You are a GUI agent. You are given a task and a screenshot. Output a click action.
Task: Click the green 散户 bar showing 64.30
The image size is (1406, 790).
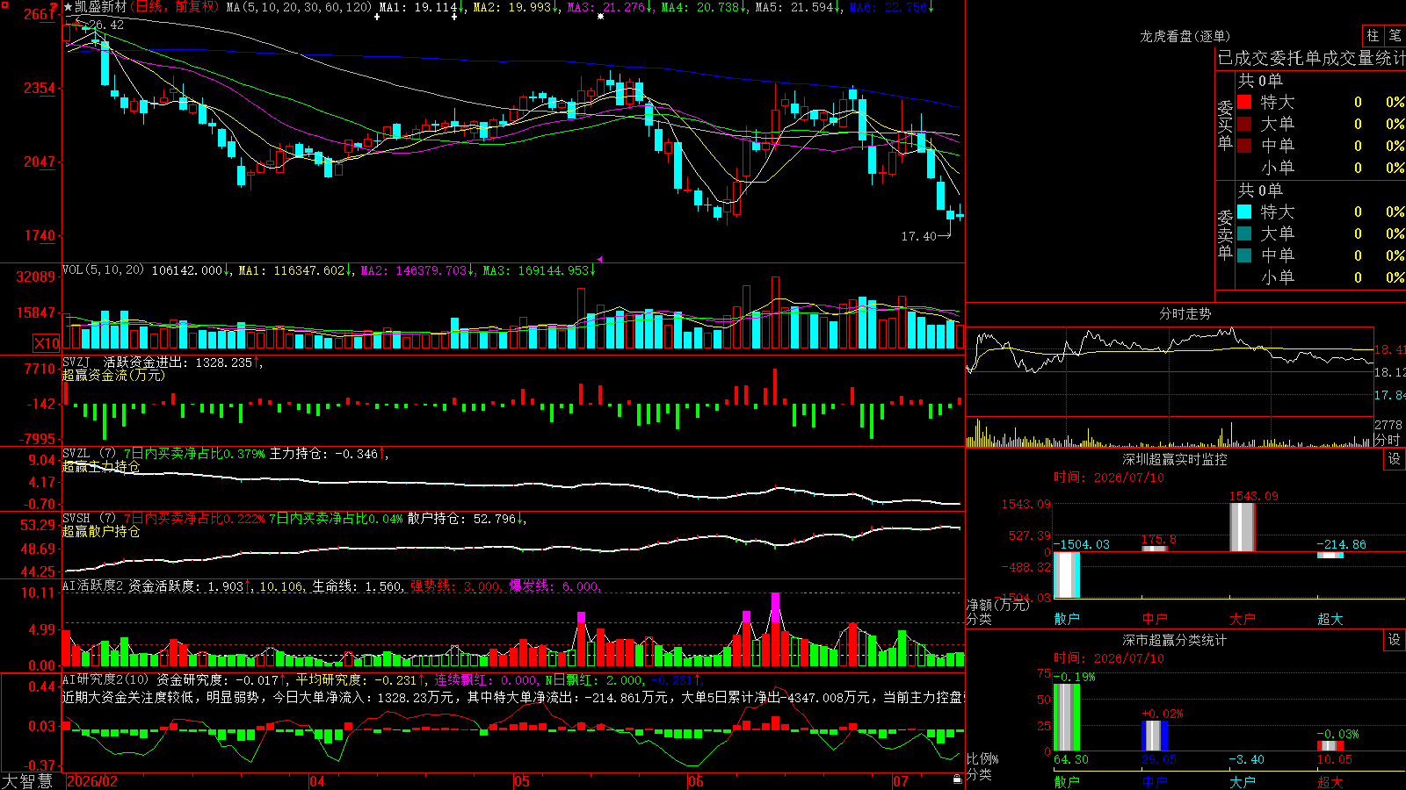[x=1066, y=717]
